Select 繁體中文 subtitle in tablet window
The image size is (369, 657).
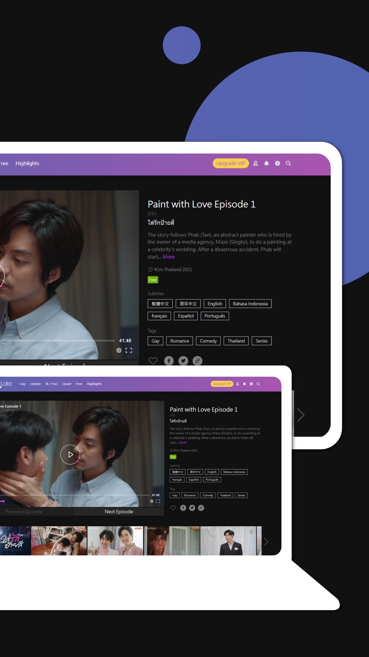tap(160, 304)
